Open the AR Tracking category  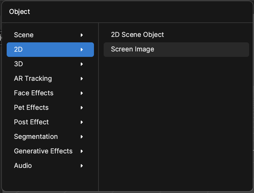pyautogui.click(x=50, y=79)
